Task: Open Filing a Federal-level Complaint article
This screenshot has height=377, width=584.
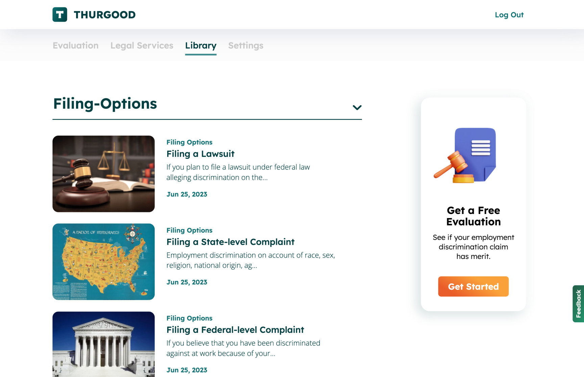Action: click(x=235, y=330)
